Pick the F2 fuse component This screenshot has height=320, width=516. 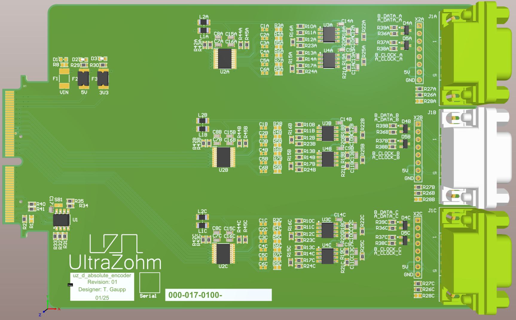(x=83, y=79)
